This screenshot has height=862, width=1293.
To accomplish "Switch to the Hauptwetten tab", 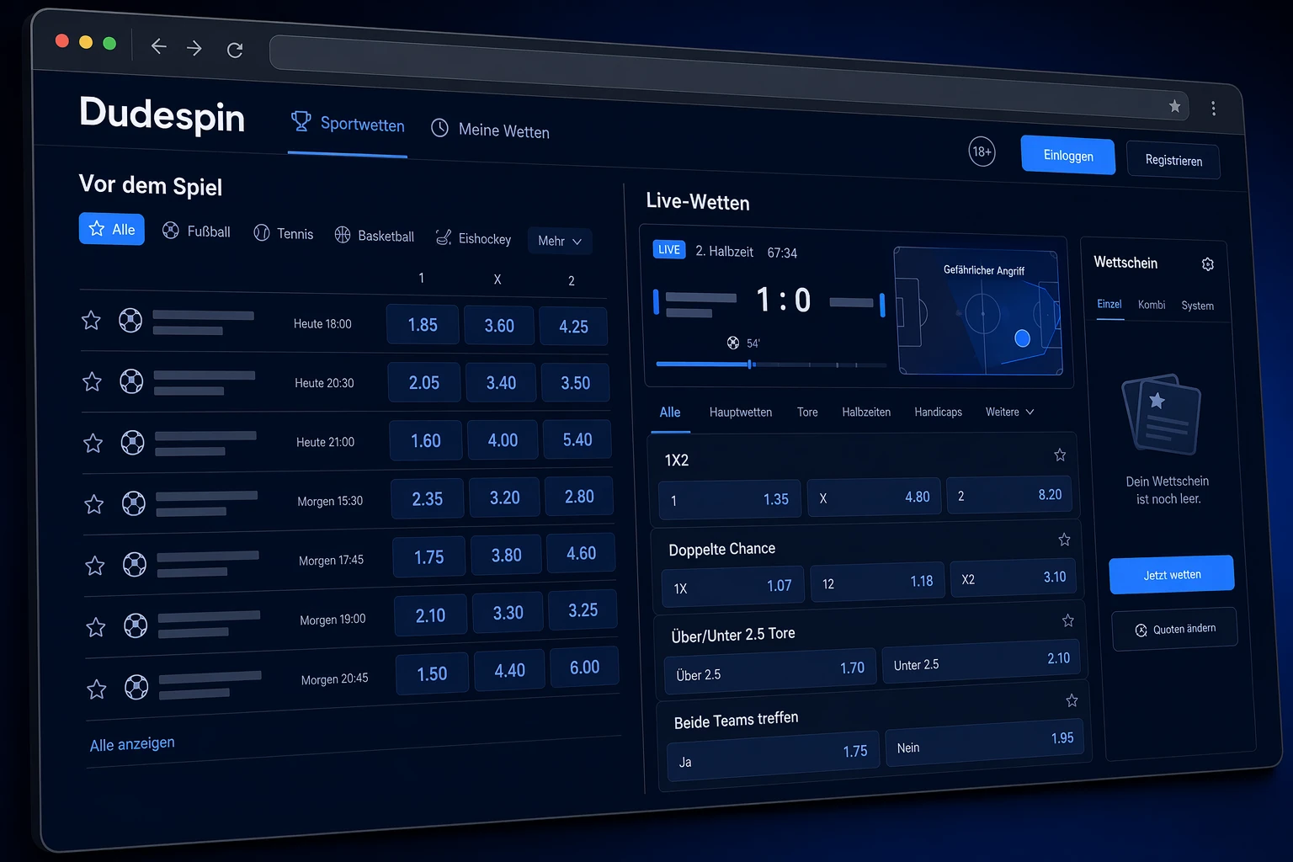I will coord(741,412).
